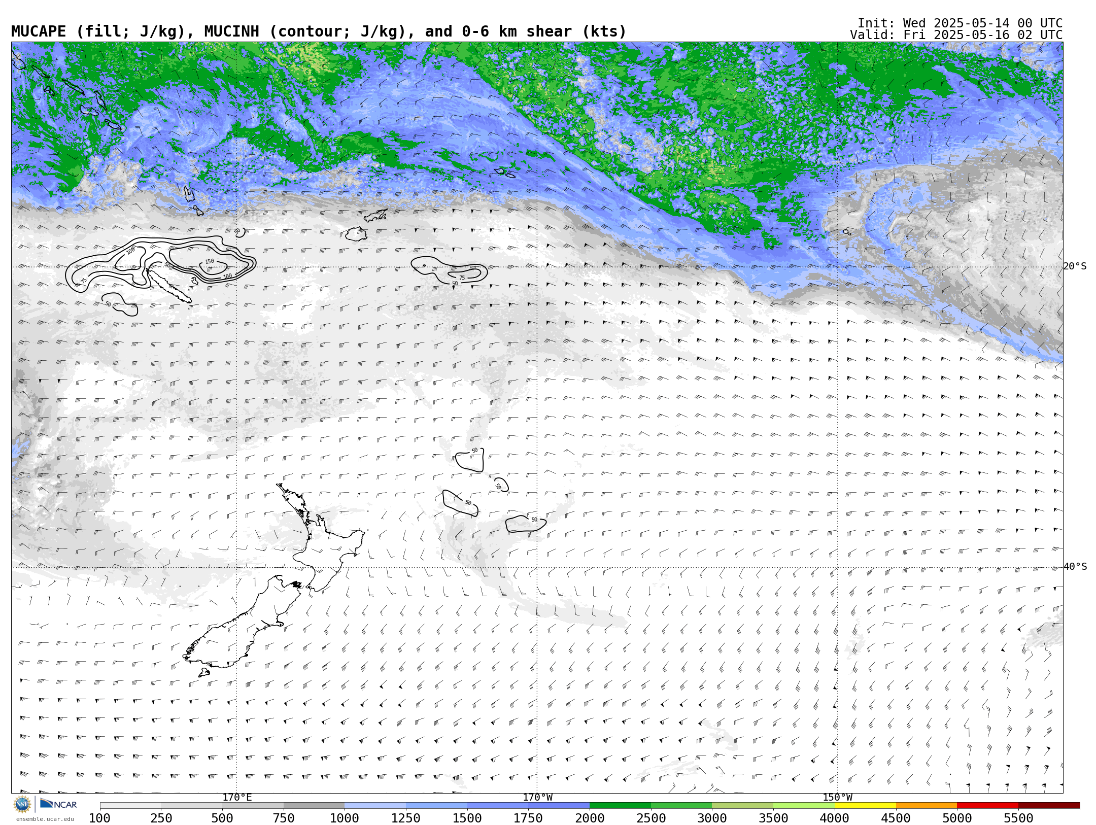Click the NSF logo
Viewport: 1096px width, 825px height.
22,804
